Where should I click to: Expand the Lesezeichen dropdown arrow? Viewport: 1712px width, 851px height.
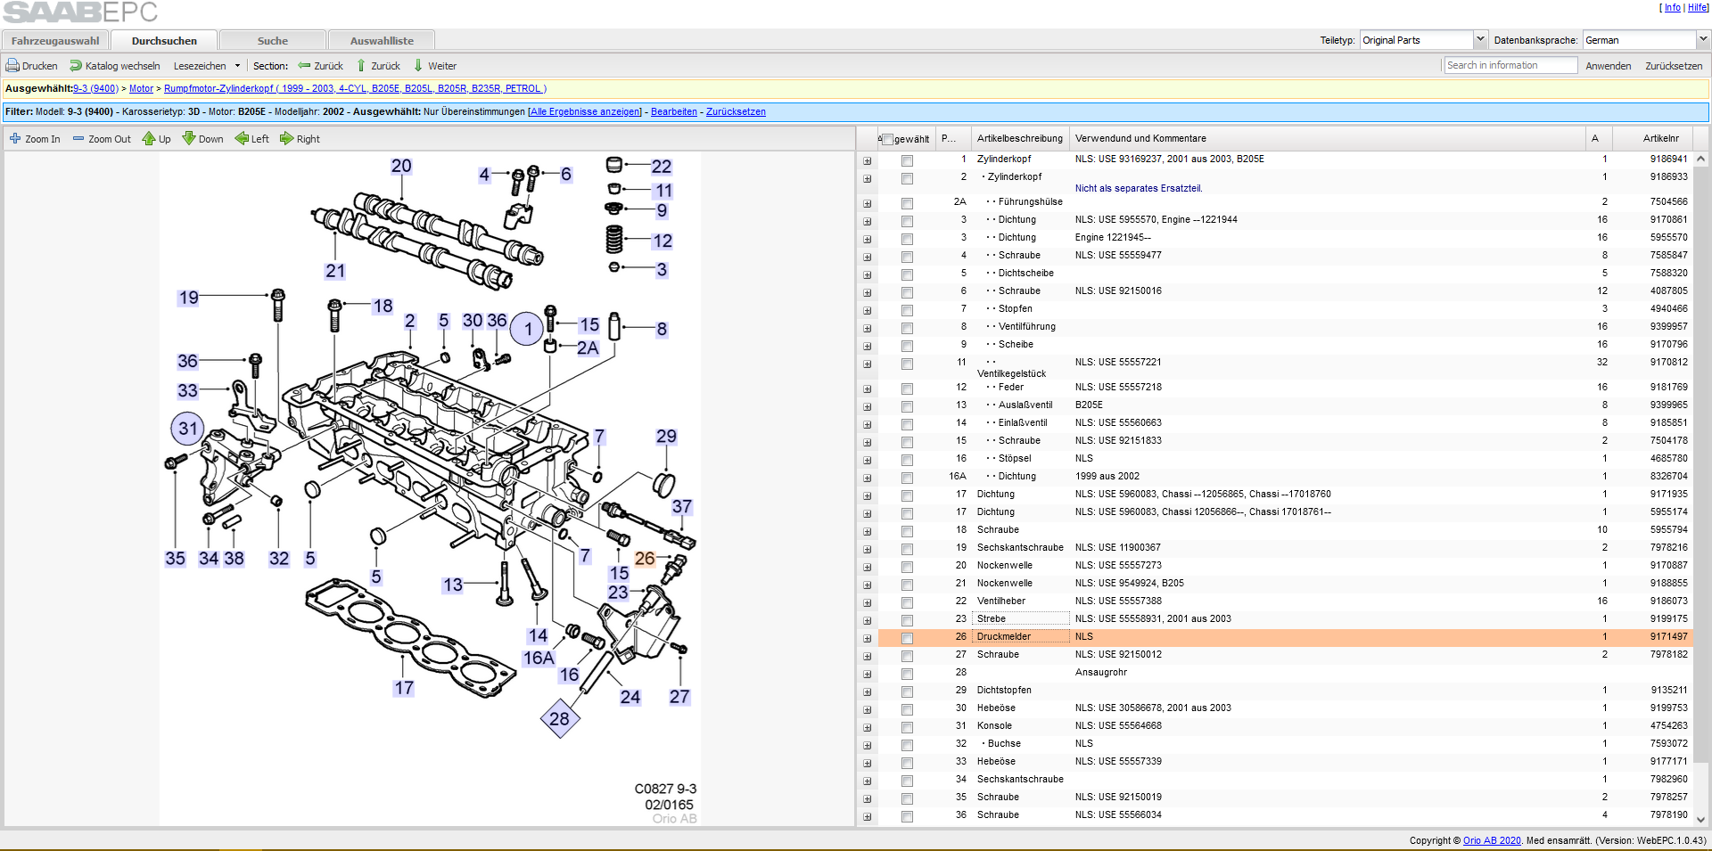[237, 66]
